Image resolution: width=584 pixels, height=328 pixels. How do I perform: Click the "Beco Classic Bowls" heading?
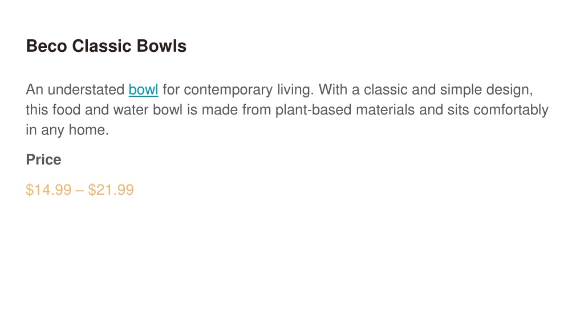[106, 46]
